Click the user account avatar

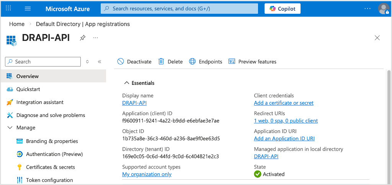point(383,8)
